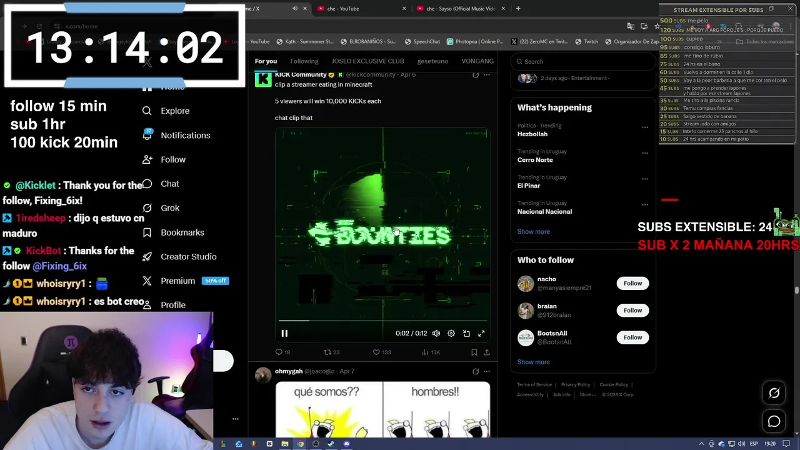Viewport: 800px width, 450px height.
Task: Open more options on the KICK Community post
Action: (487, 74)
